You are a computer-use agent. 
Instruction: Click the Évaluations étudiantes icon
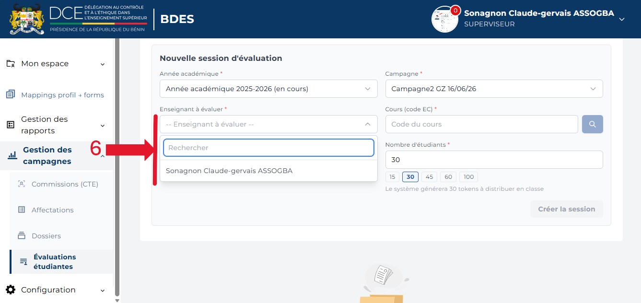point(23,262)
